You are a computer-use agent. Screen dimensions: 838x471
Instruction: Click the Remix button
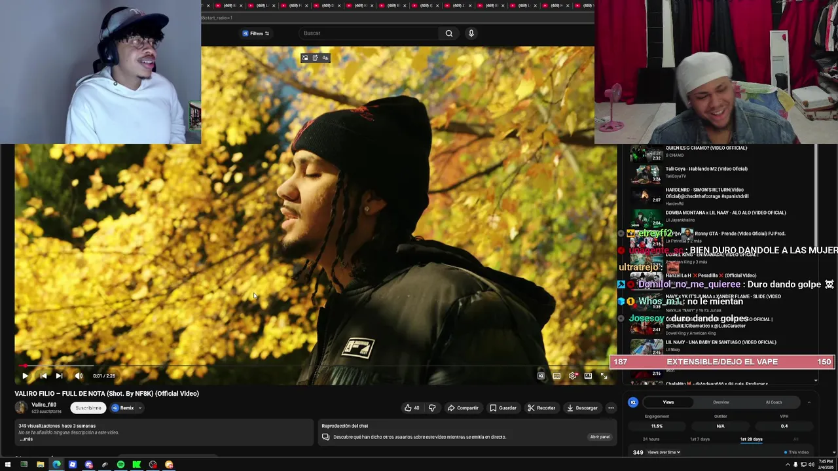[x=123, y=408]
